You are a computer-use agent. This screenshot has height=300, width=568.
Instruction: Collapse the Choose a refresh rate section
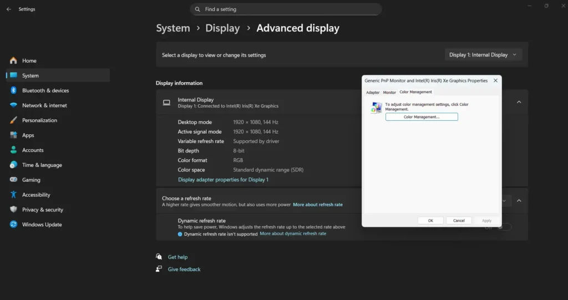point(519,201)
